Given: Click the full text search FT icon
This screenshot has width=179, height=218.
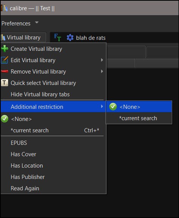Looking at the screenshot, I should [57, 38].
